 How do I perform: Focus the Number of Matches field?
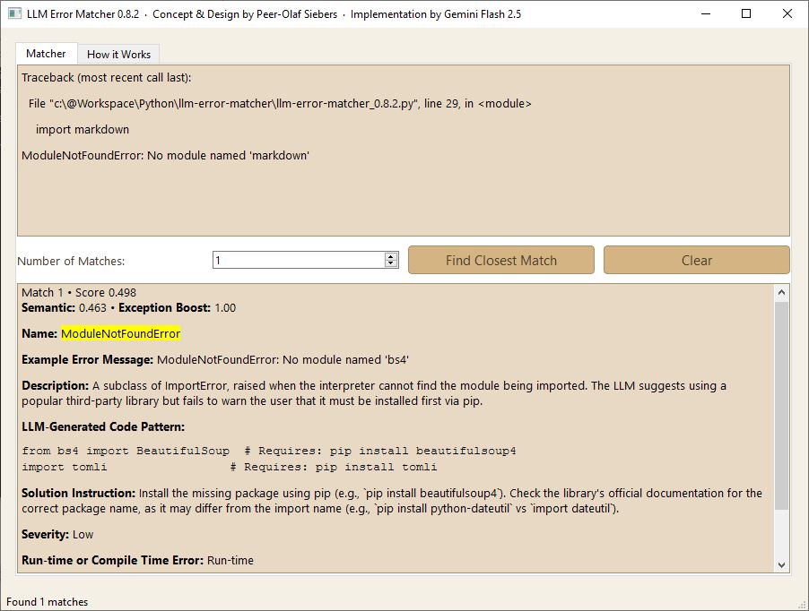pos(298,260)
